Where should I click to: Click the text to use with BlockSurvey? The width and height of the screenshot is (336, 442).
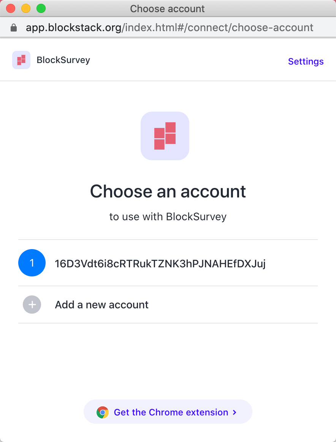(168, 216)
